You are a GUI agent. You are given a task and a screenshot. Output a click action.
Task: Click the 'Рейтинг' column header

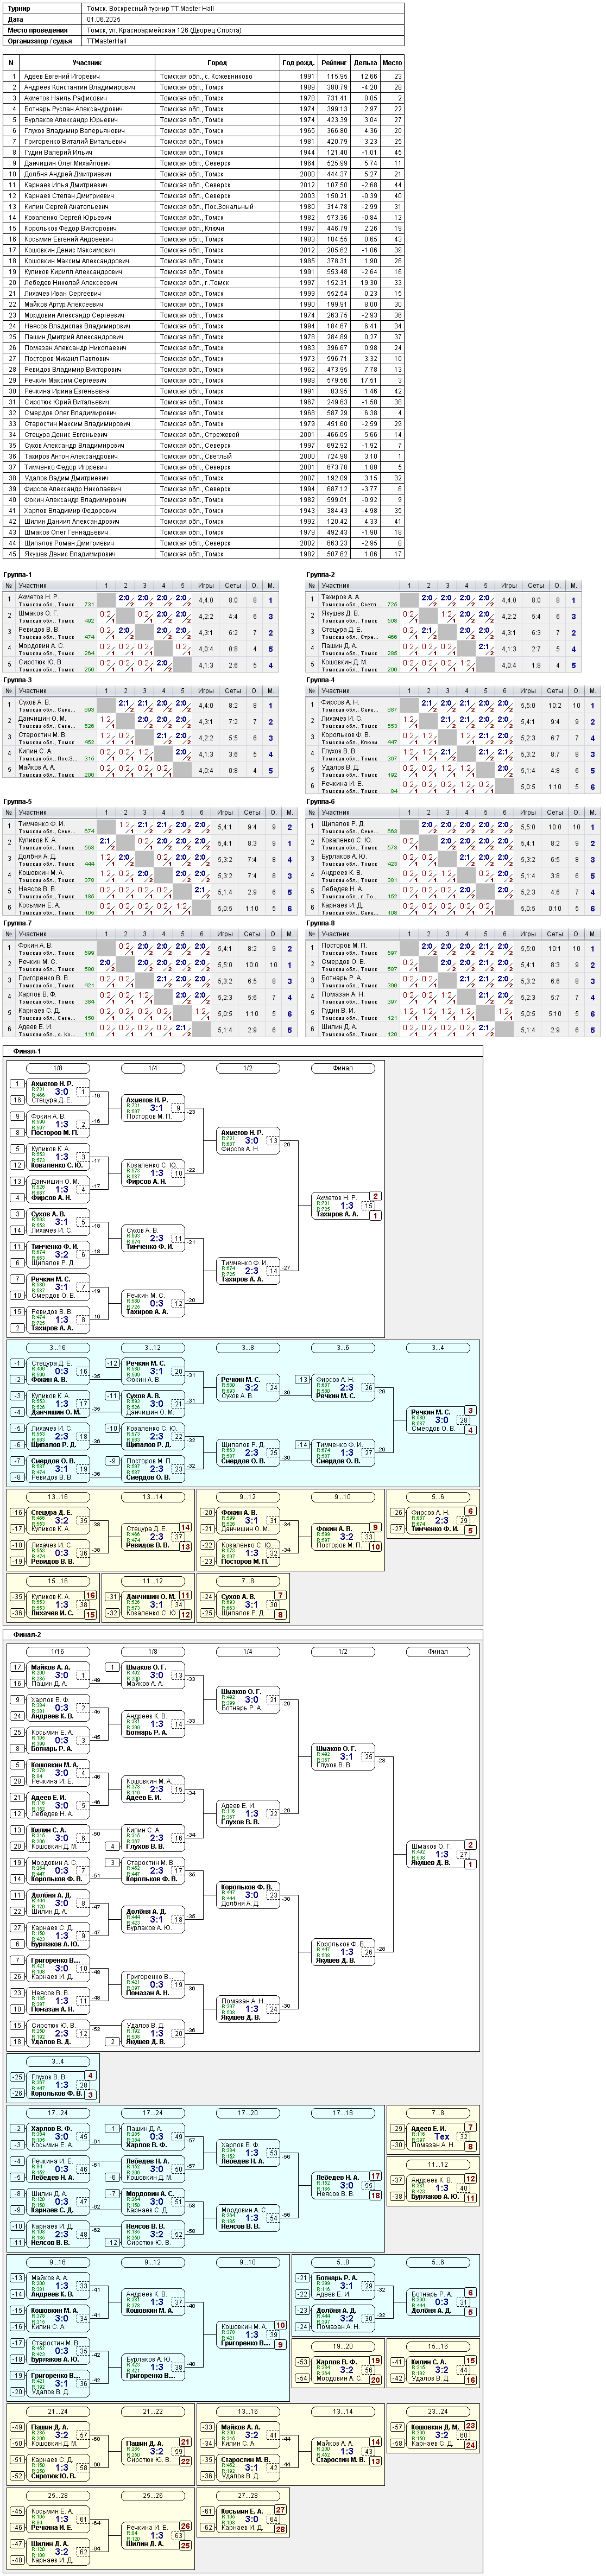tap(334, 62)
